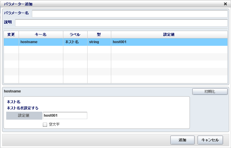The width and height of the screenshot is (231, 148).
Task: Tick the 空文字 checkbox
Action: 45,125
